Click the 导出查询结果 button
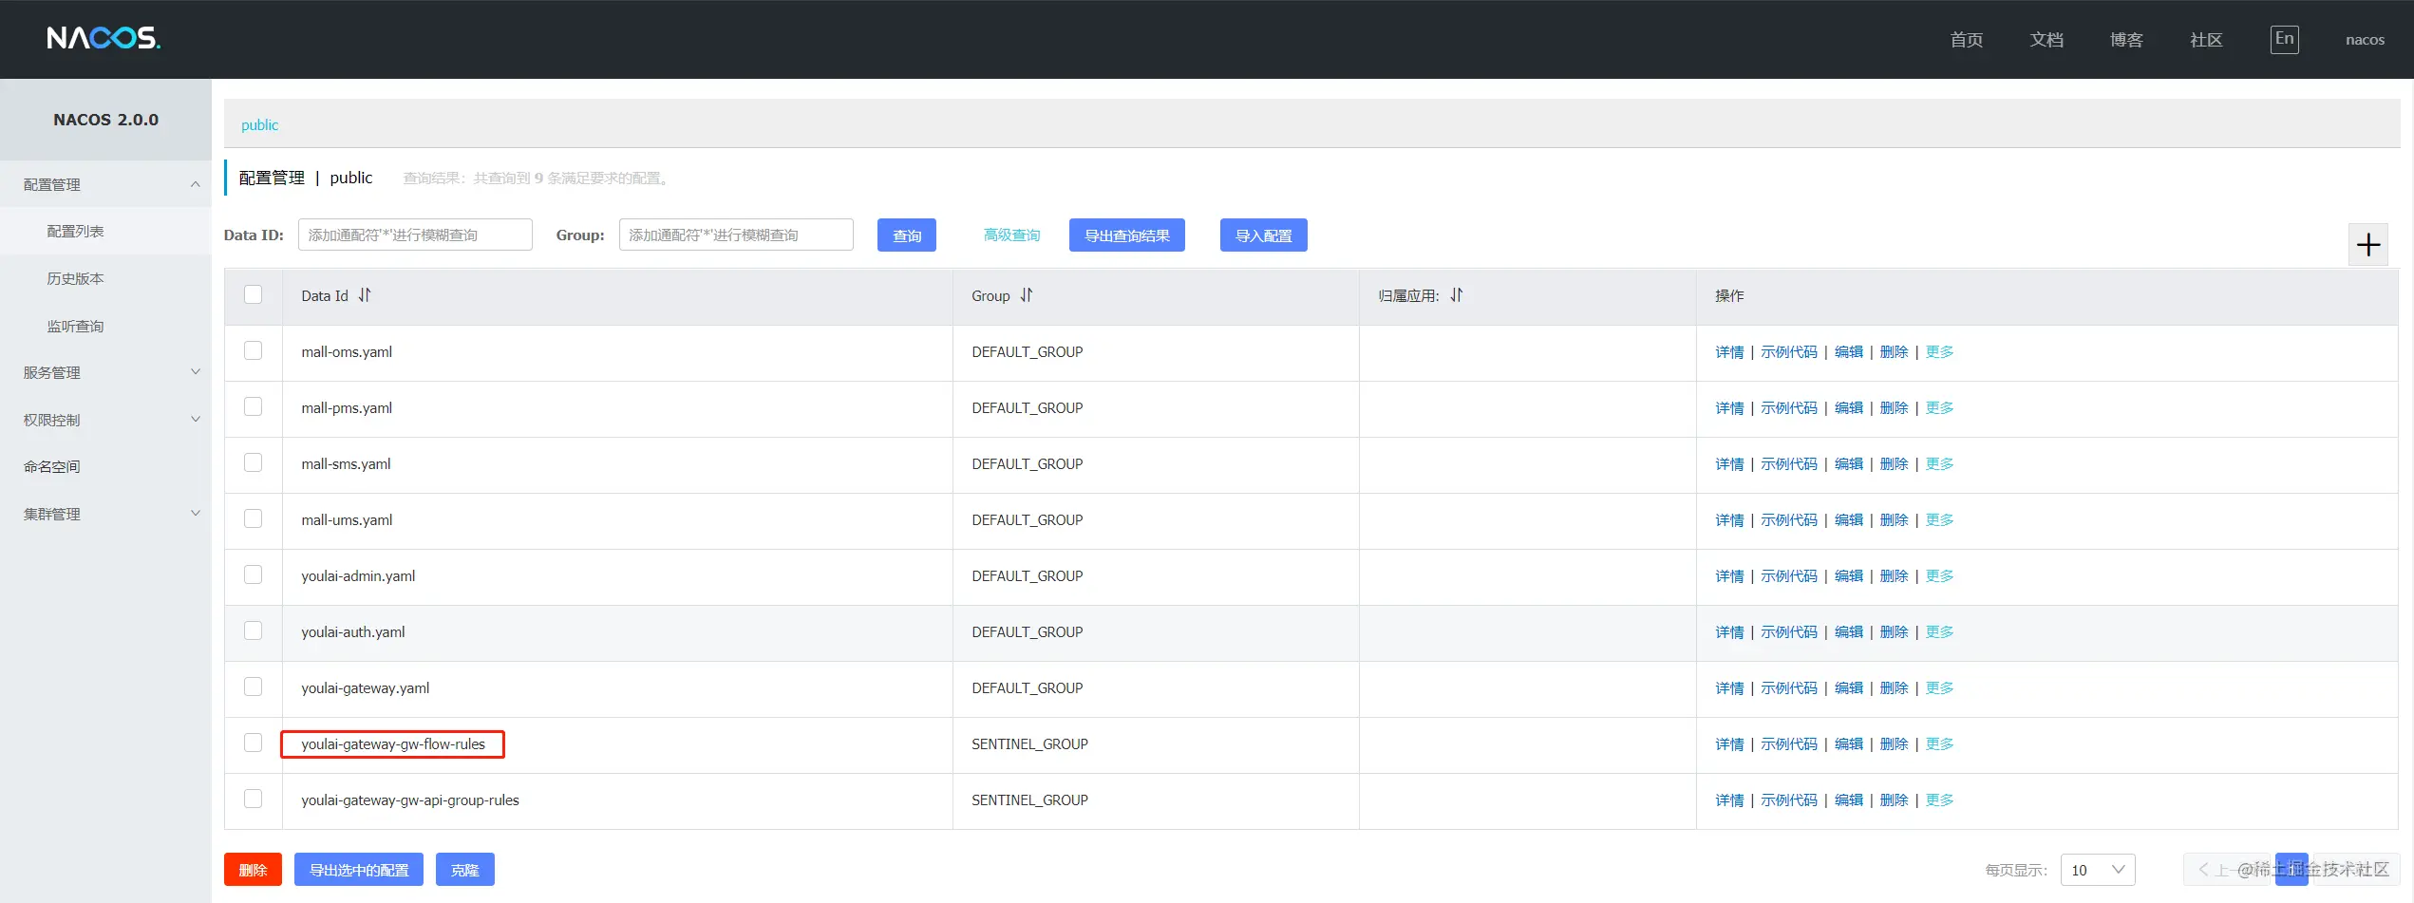Viewport: 2414px width, 903px height. tap(1127, 235)
